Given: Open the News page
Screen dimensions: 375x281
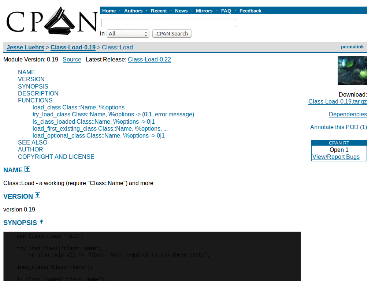Looking at the screenshot, I should click(181, 11).
